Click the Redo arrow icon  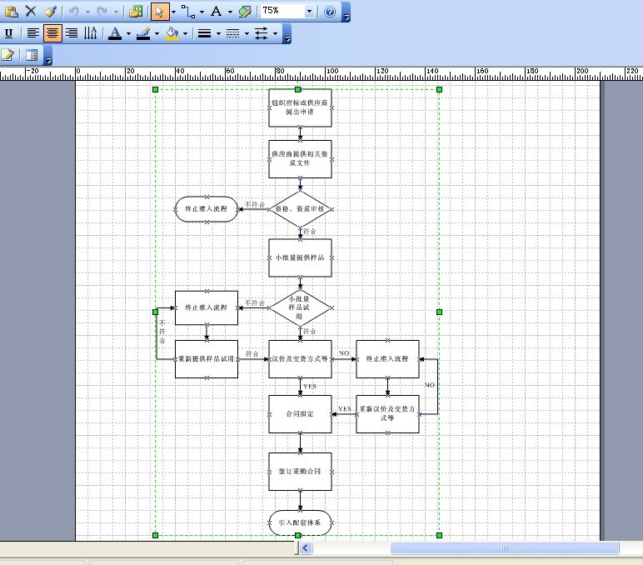(102, 12)
